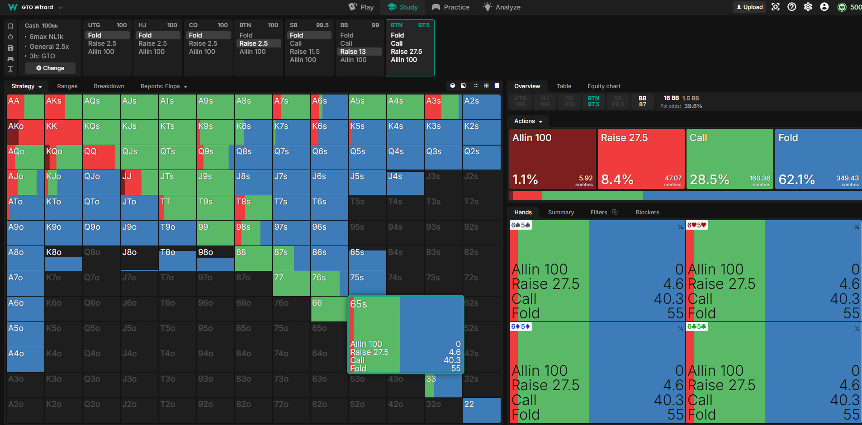Open the user account profile icon
The width and height of the screenshot is (862, 425).
pos(824,7)
